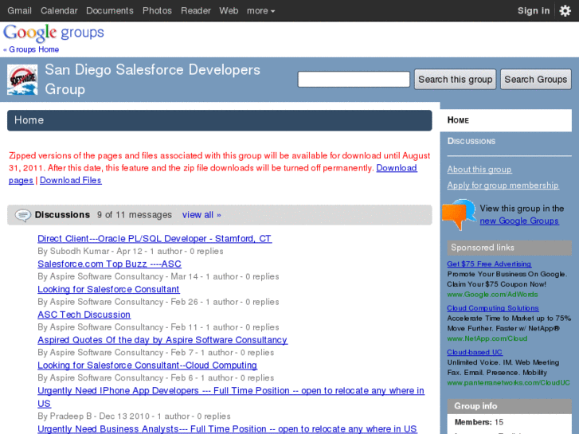Click the Google groups logo

[53, 33]
